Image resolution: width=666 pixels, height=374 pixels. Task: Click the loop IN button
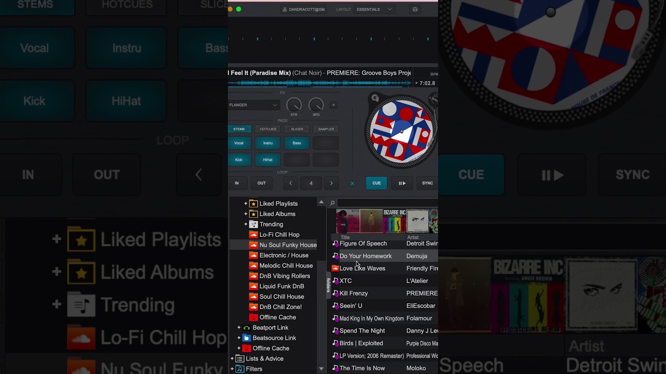237,183
